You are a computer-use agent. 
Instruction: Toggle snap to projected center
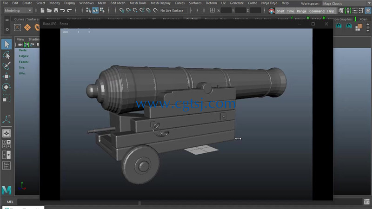coord(142,10)
